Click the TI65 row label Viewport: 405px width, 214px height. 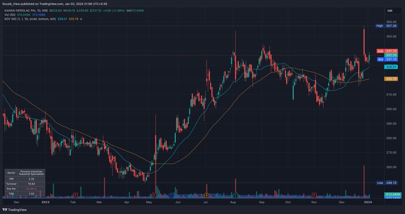[11, 194]
